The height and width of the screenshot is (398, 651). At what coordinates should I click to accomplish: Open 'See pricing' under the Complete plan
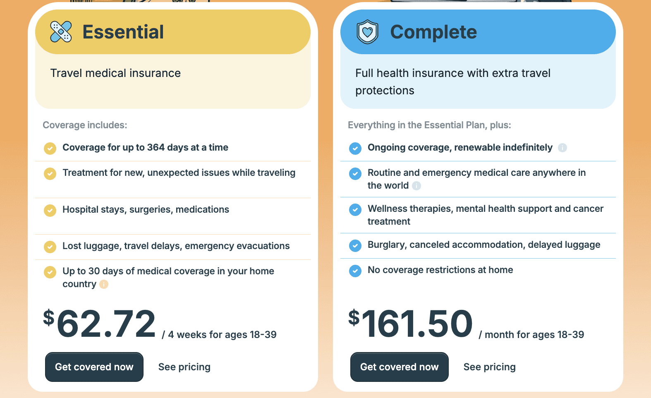point(489,367)
